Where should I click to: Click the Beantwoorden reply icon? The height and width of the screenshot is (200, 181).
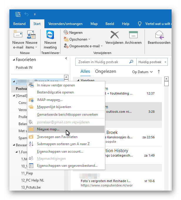tap(159, 35)
